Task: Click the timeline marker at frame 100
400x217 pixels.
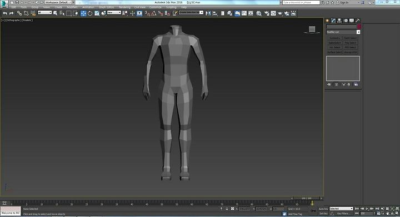Action: [x=312, y=203]
